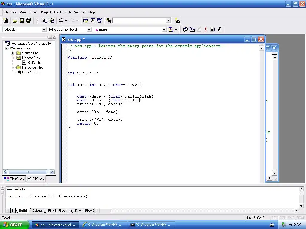
Task: Build the project using the Build icon
Action: coord(192,30)
